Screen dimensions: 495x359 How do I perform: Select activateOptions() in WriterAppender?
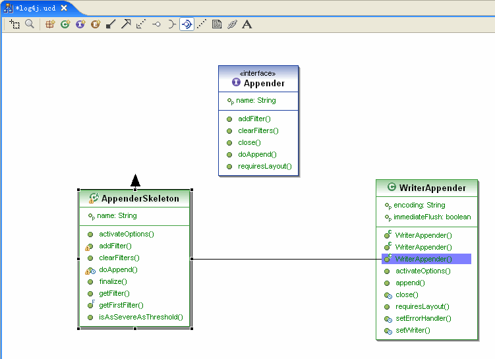tap(423, 271)
